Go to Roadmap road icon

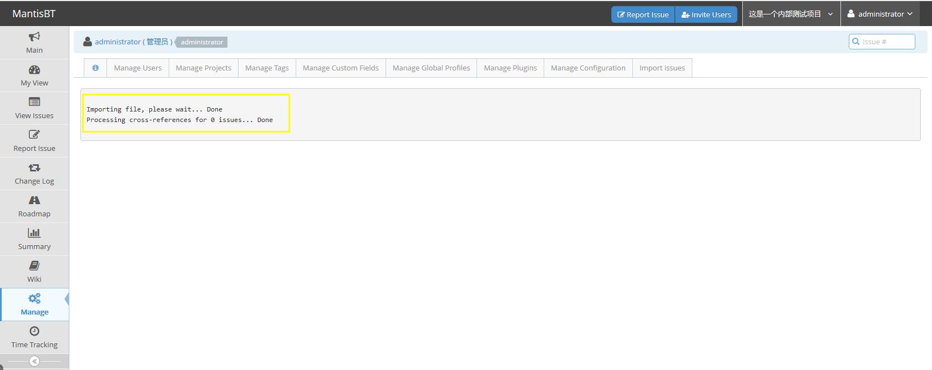(x=34, y=200)
